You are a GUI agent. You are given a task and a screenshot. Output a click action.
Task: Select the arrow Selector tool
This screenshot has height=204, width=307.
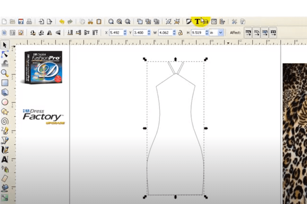click(x=5, y=45)
